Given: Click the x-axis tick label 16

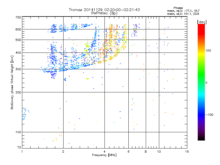Looking at the screenshot, I should [186, 152].
